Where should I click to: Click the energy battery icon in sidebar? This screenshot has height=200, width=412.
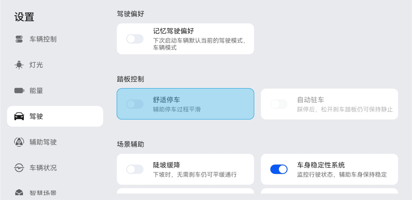pos(19,91)
